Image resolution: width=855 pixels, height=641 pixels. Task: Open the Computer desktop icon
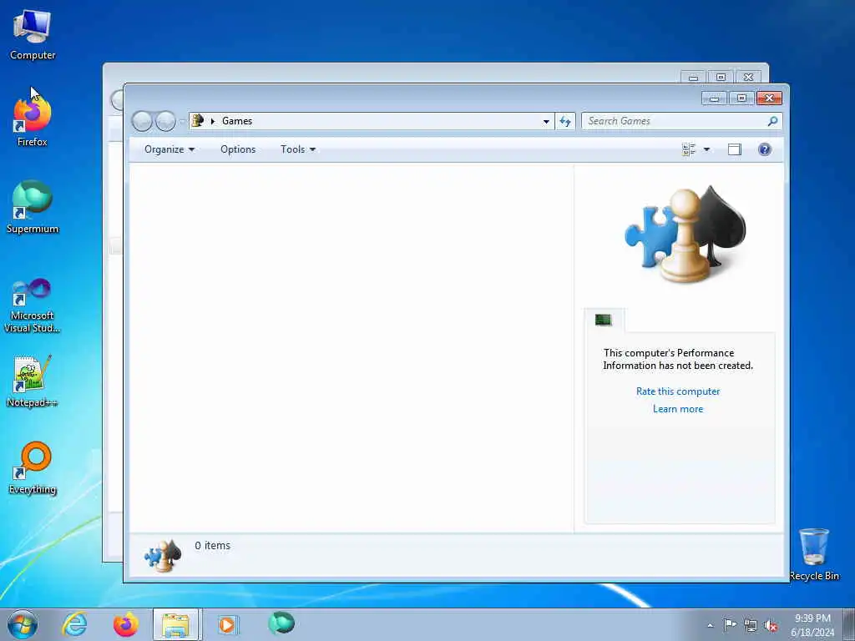click(33, 33)
